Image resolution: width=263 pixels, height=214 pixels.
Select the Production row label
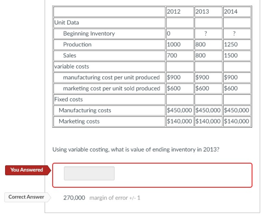tap(77, 45)
